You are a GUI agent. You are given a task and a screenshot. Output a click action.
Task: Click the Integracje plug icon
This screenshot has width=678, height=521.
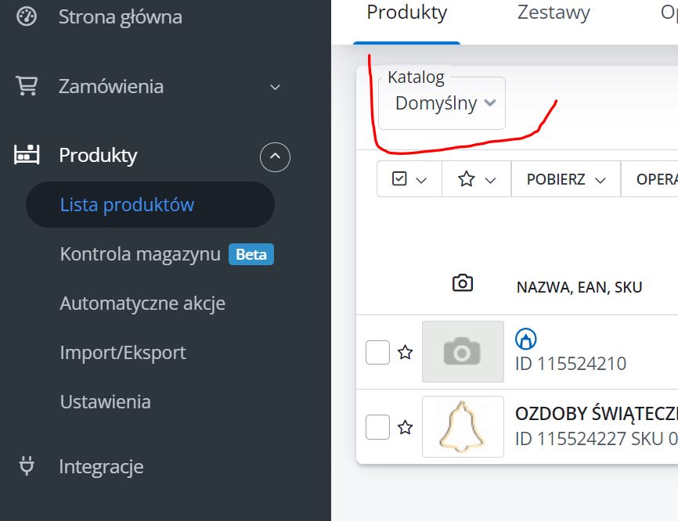pyautogui.click(x=27, y=467)
